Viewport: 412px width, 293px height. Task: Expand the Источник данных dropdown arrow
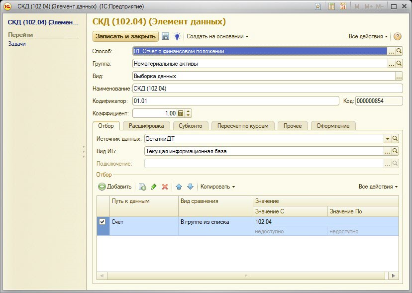(387, 139)
